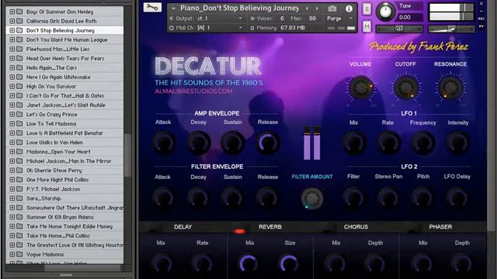The width and height of the screenshot is (497, 279).
Task: Click the Reverb Size knob
Action: click(x=289, y=263)
